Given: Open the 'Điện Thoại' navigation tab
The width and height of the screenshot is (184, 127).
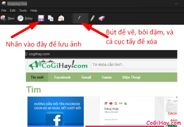Looking at the screenshot, I should click(131, 77).
